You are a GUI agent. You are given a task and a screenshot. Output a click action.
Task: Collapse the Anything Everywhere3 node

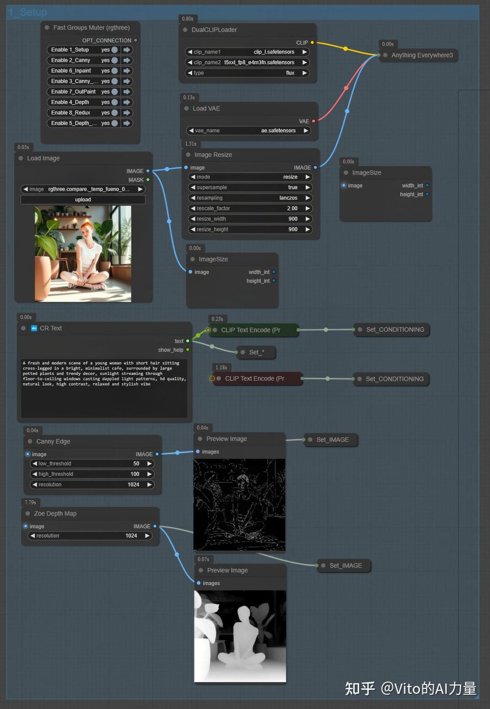[386, 55]
